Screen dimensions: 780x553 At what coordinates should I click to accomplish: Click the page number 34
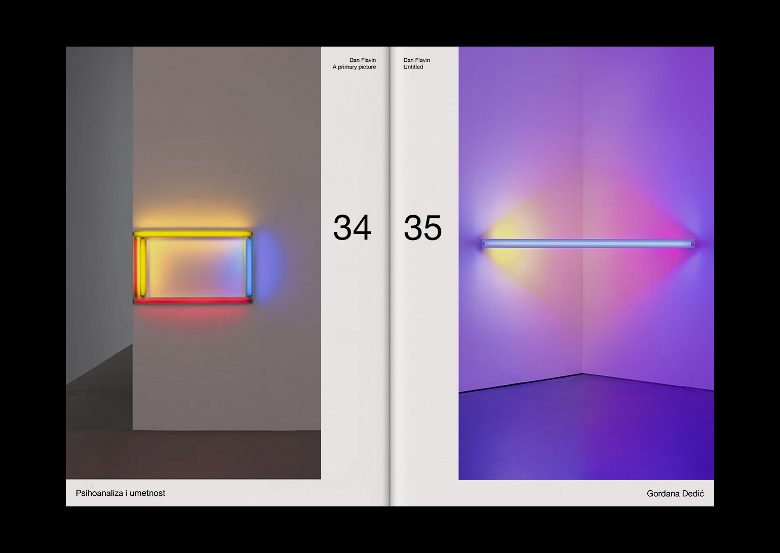pos(352,227)
